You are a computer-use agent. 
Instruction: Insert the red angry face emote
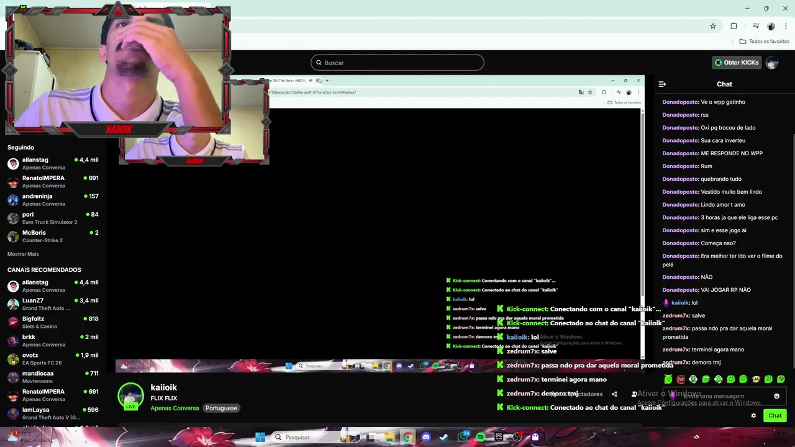tap(681, 379)
